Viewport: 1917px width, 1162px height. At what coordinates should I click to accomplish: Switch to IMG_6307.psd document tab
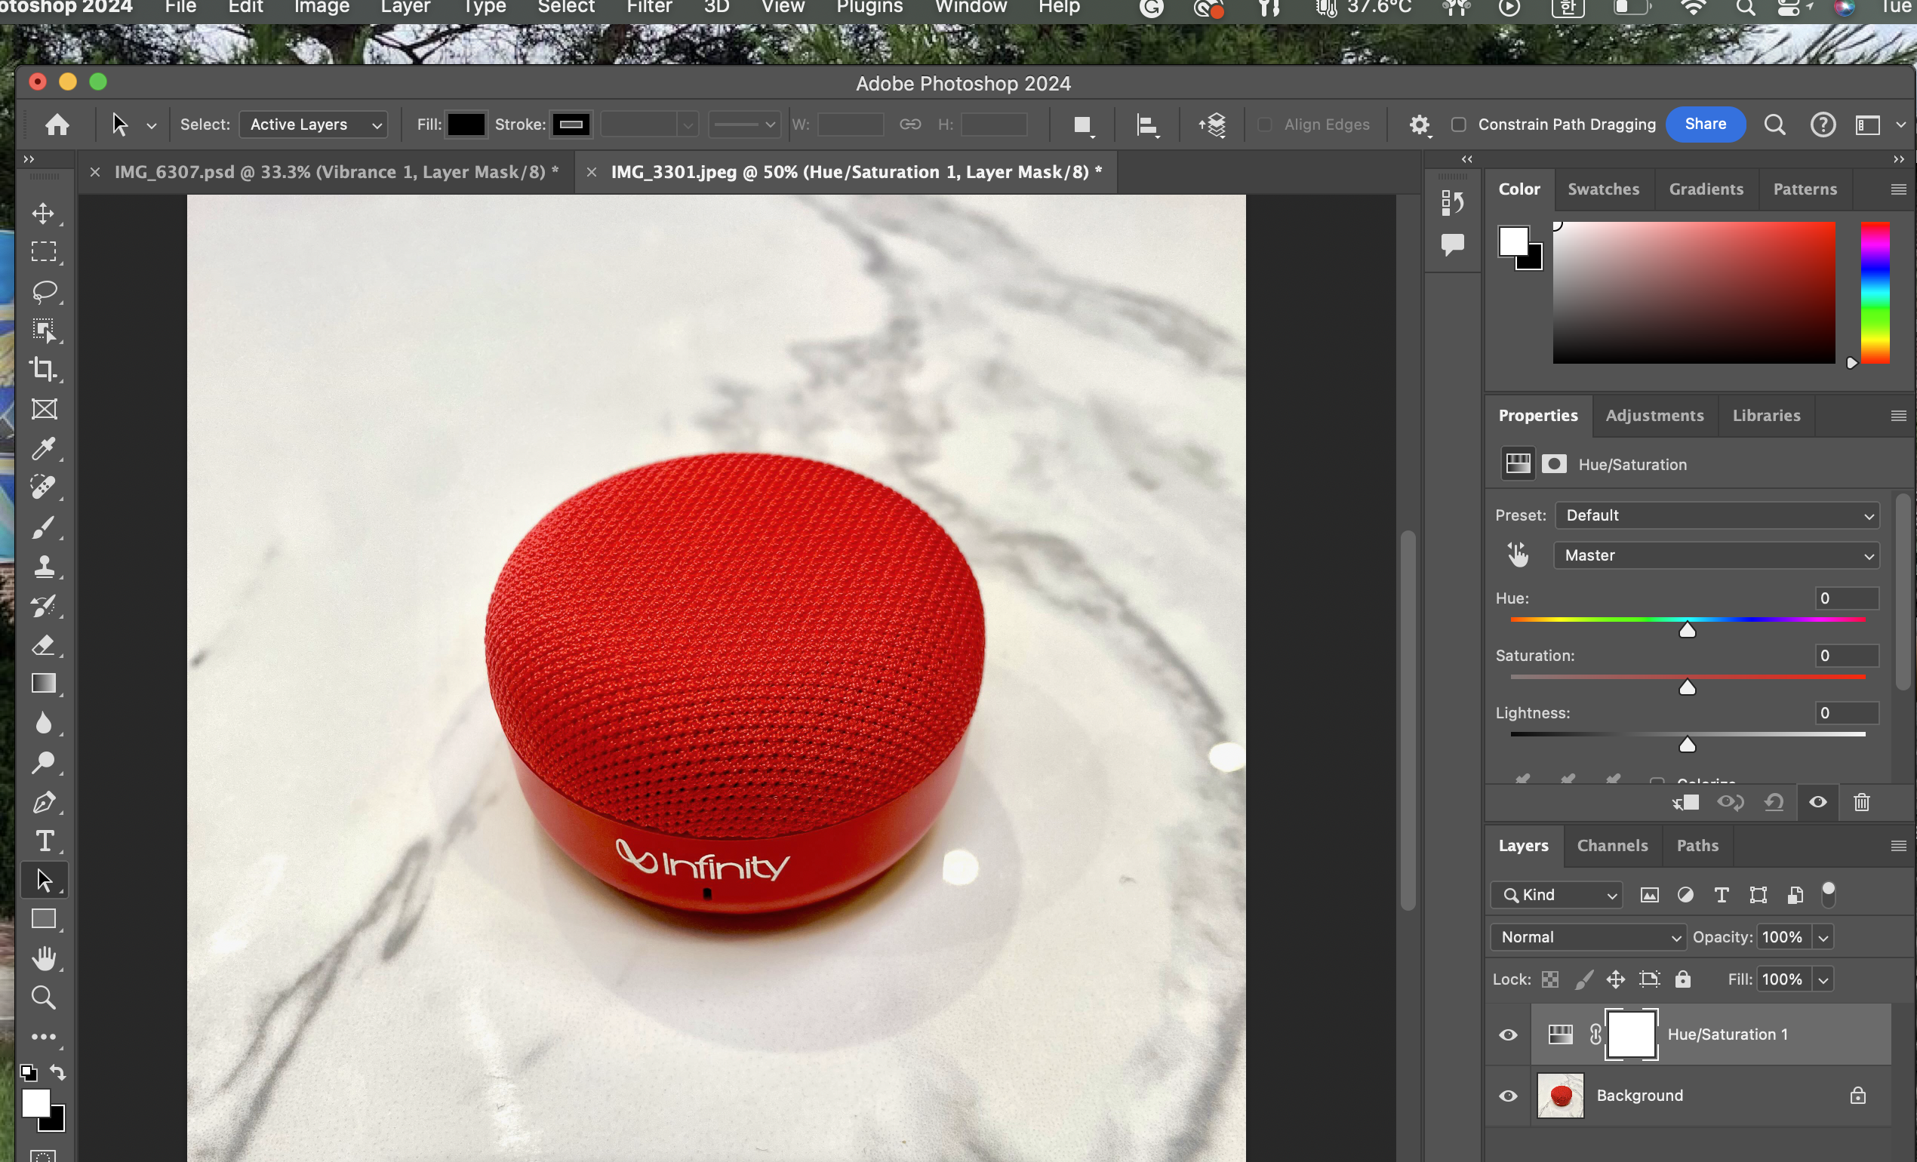coord(335,172)
